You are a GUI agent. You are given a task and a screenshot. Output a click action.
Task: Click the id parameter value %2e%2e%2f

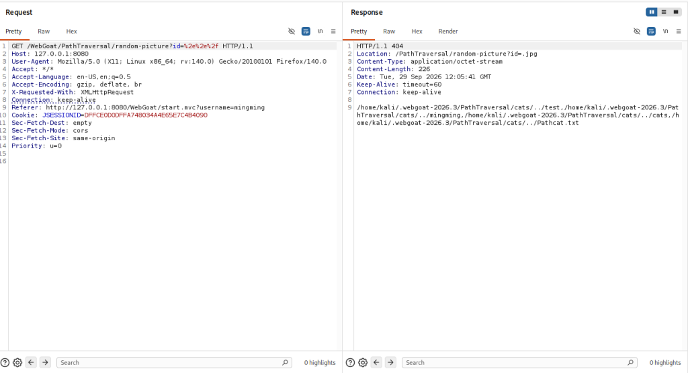click(x=201, y=46)
